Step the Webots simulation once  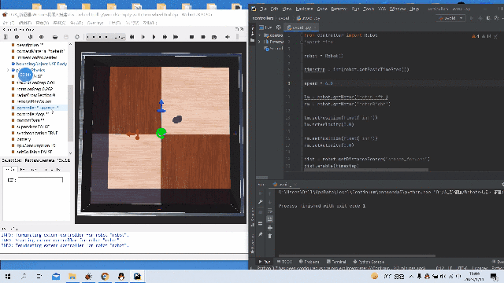143,37
